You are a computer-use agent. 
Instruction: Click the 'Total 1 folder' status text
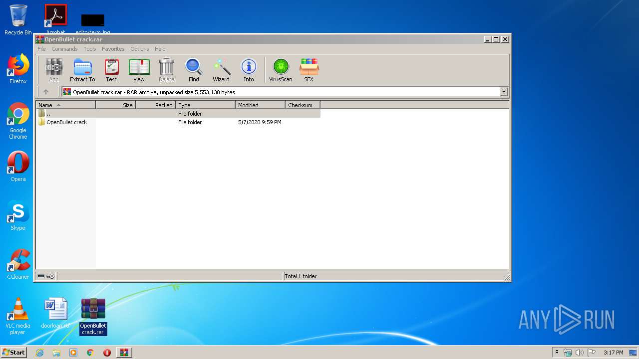301,276
